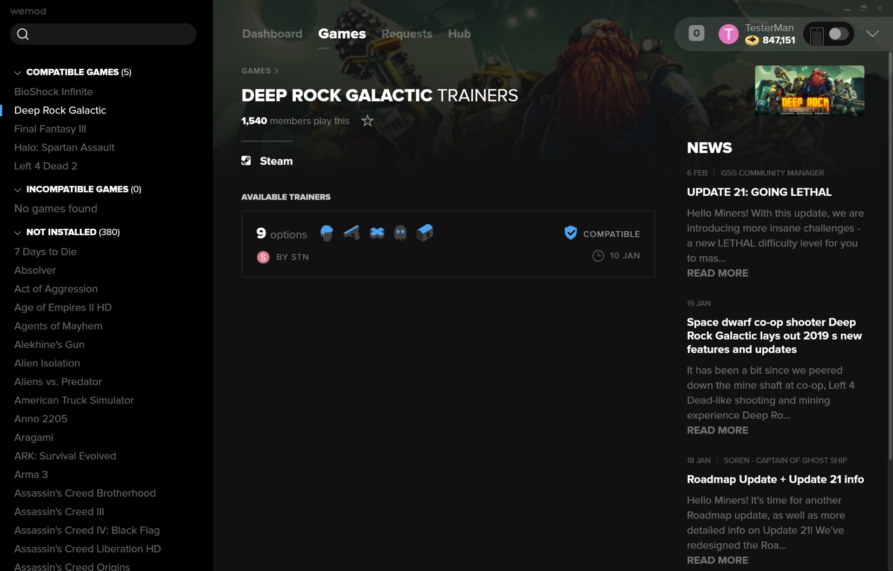This screenshot has width=893, height=571.
Task: Open Assassin's Creed III entry
Action: pyautogui.click(x=59, y=512)
